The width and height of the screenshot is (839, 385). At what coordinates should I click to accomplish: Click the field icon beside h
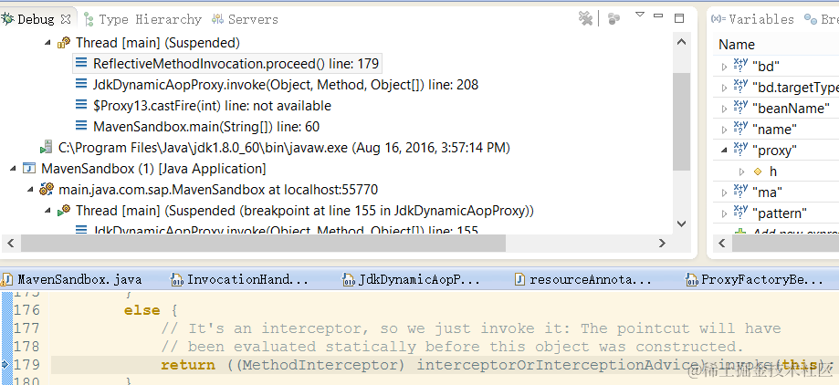(757, 172)
